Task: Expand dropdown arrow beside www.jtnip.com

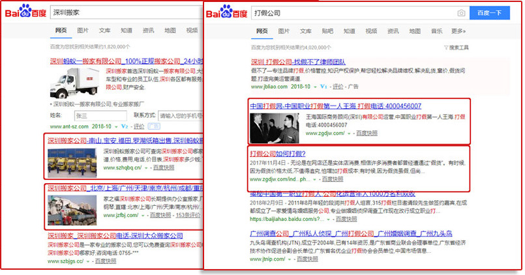Action: coord(288,260)
